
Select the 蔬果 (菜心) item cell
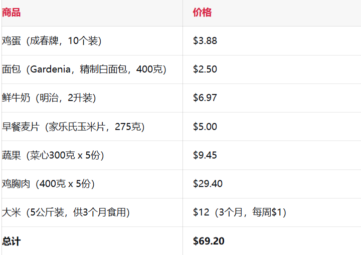coord(53,155)
